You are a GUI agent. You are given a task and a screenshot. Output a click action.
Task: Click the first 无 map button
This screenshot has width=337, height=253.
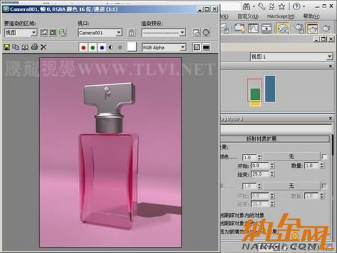(x=291, y=157)
